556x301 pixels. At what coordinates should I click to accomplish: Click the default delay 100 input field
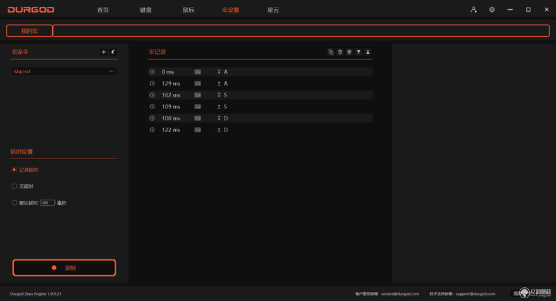(x=47, y=203)
